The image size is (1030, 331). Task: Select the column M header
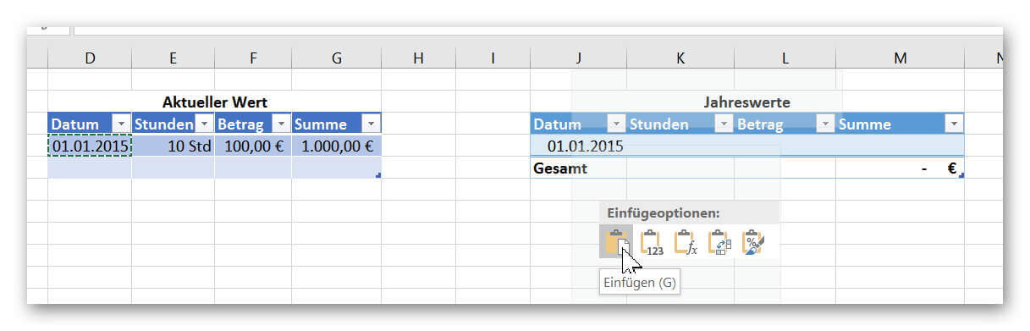900,58
